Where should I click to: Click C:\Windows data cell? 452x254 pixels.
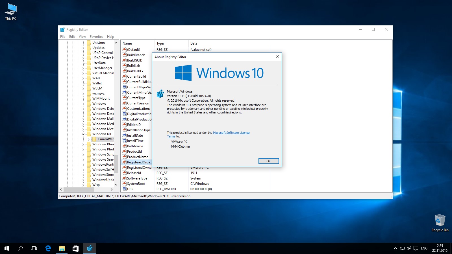tap(199, 184)
